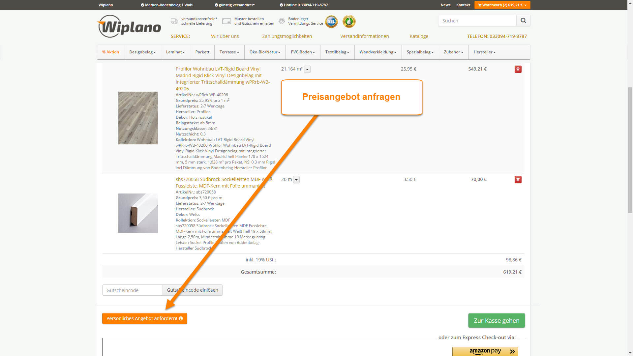The width and height of the screenshot is (633, 356).
Task: Open Versandinformationen page
Action: point(364,36)
